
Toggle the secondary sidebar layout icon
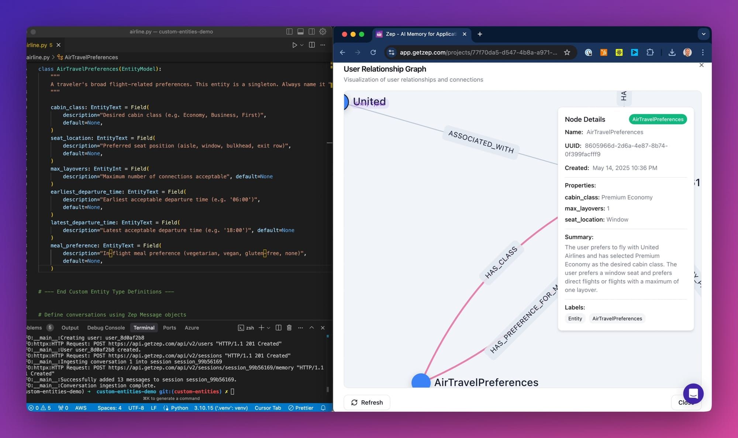(x=311, y=32)
